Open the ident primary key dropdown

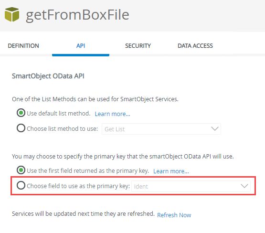click(191, 186)
